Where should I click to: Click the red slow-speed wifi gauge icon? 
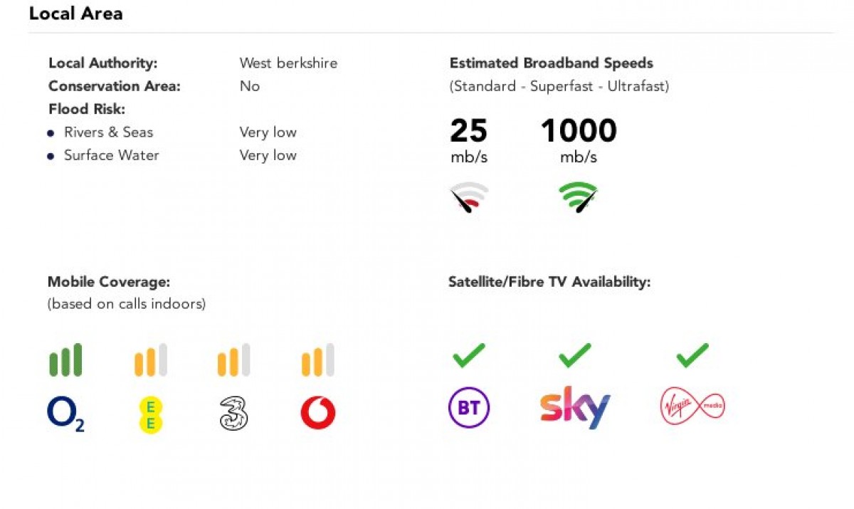pyautogui.click(x=469, y=198)
